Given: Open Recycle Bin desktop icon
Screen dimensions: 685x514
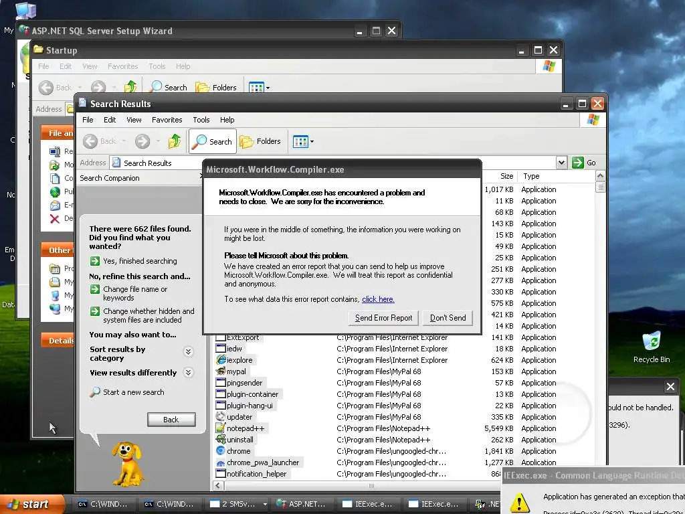Looking at the screenshot, I should [x=652, y=347].
